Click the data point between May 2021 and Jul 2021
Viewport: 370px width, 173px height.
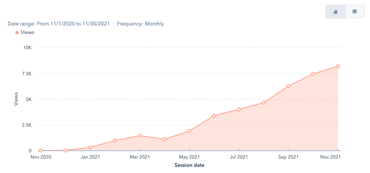[214, 116]
